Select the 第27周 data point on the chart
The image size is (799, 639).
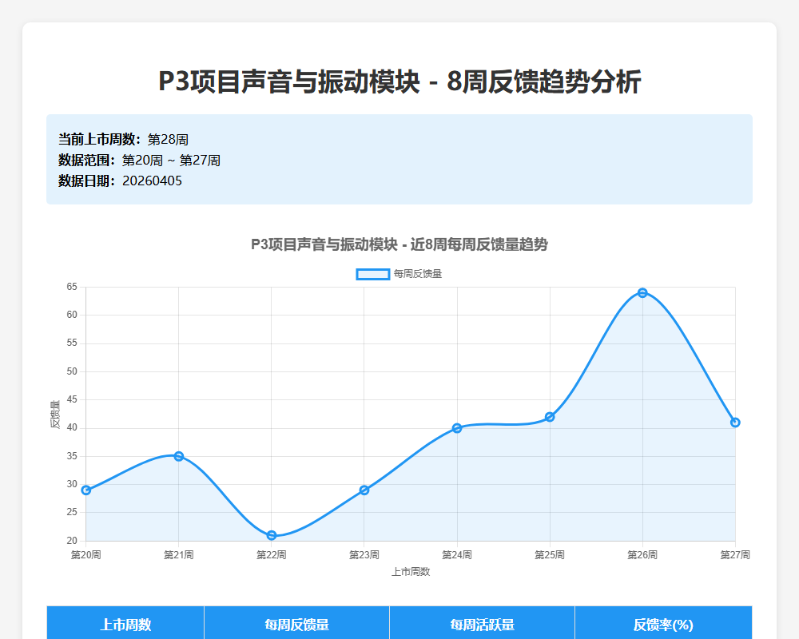[x=735, y=423]
